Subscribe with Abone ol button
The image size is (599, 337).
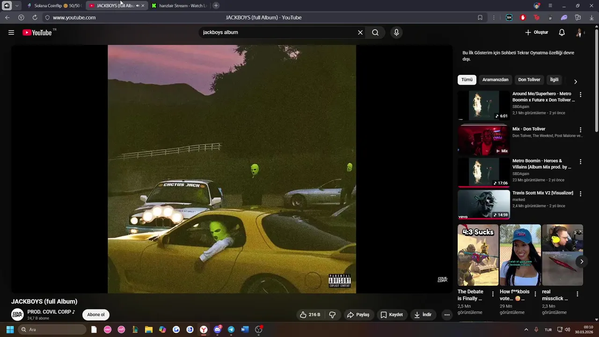[x=96, y=315]
